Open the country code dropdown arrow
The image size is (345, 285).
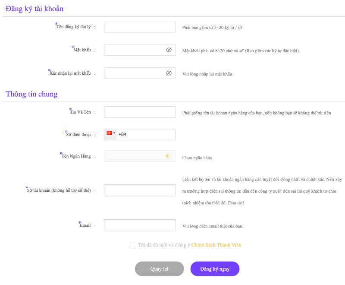pos(114,134)
